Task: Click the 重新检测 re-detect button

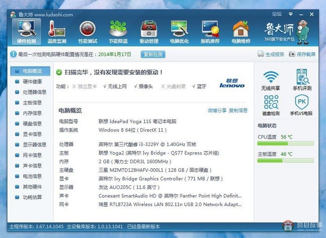Action: (x=153, y=55)
